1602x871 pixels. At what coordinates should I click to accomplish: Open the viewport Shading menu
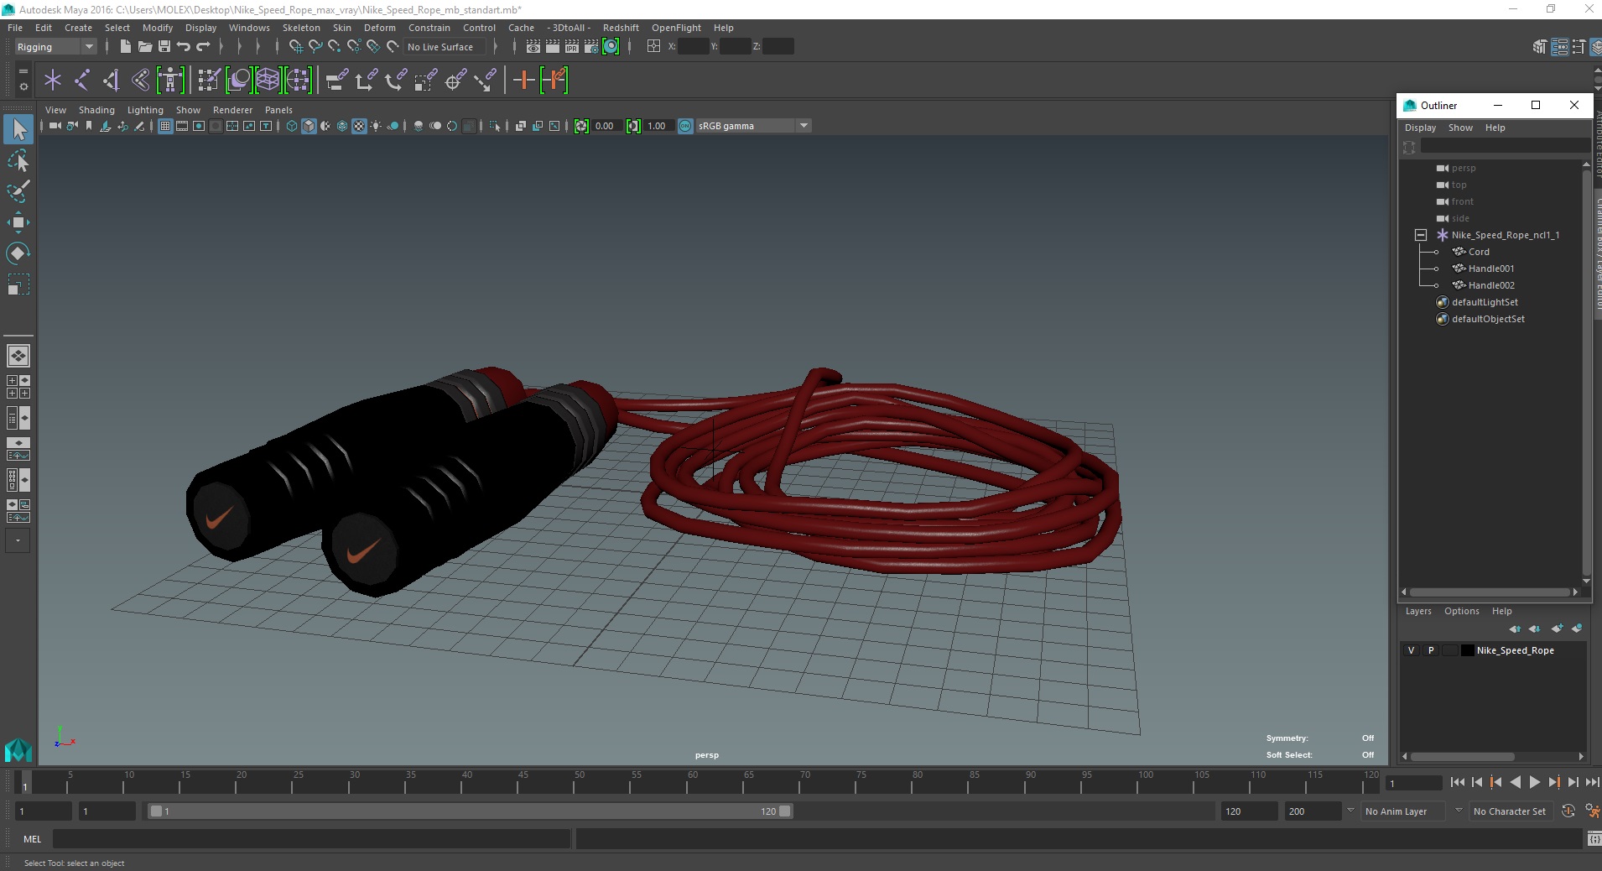pyautogui.click(x=96, y=110)
